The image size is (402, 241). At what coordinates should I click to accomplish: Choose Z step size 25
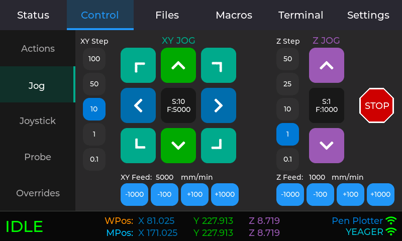coord(287,84)
